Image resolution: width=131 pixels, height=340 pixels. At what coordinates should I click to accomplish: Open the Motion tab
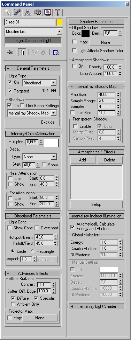point(38,12)
